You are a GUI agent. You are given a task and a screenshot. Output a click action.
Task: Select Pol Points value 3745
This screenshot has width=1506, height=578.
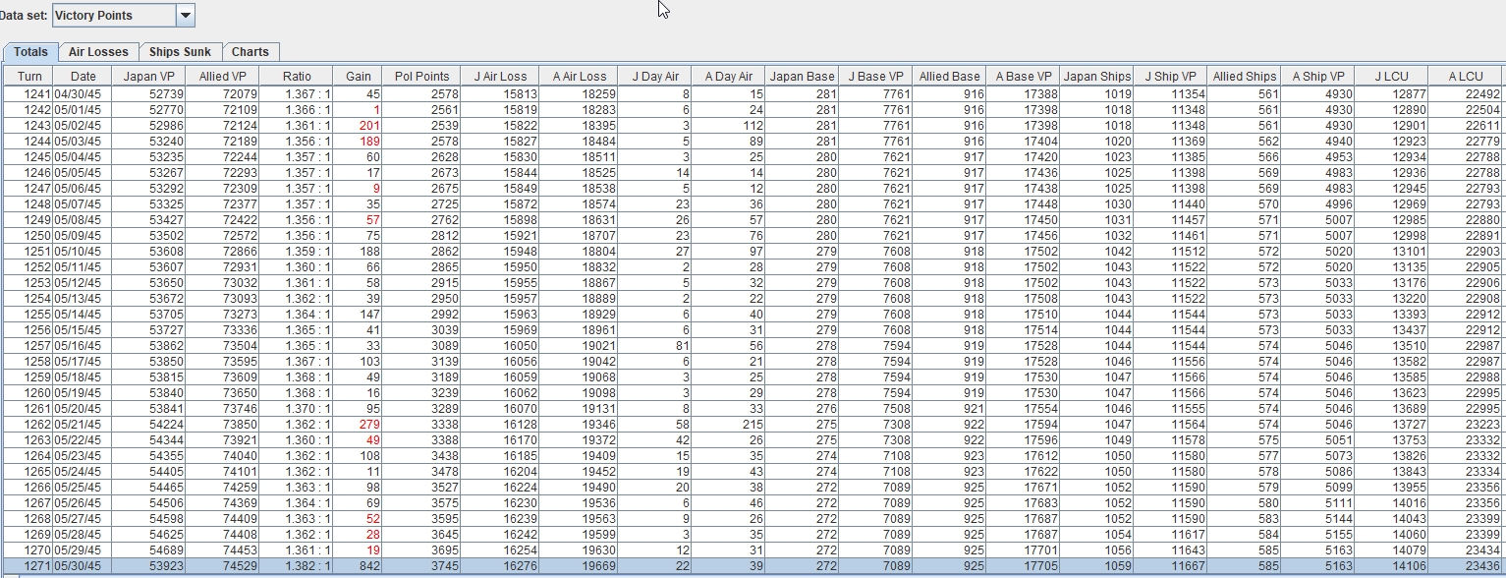(x=422, y=565)
